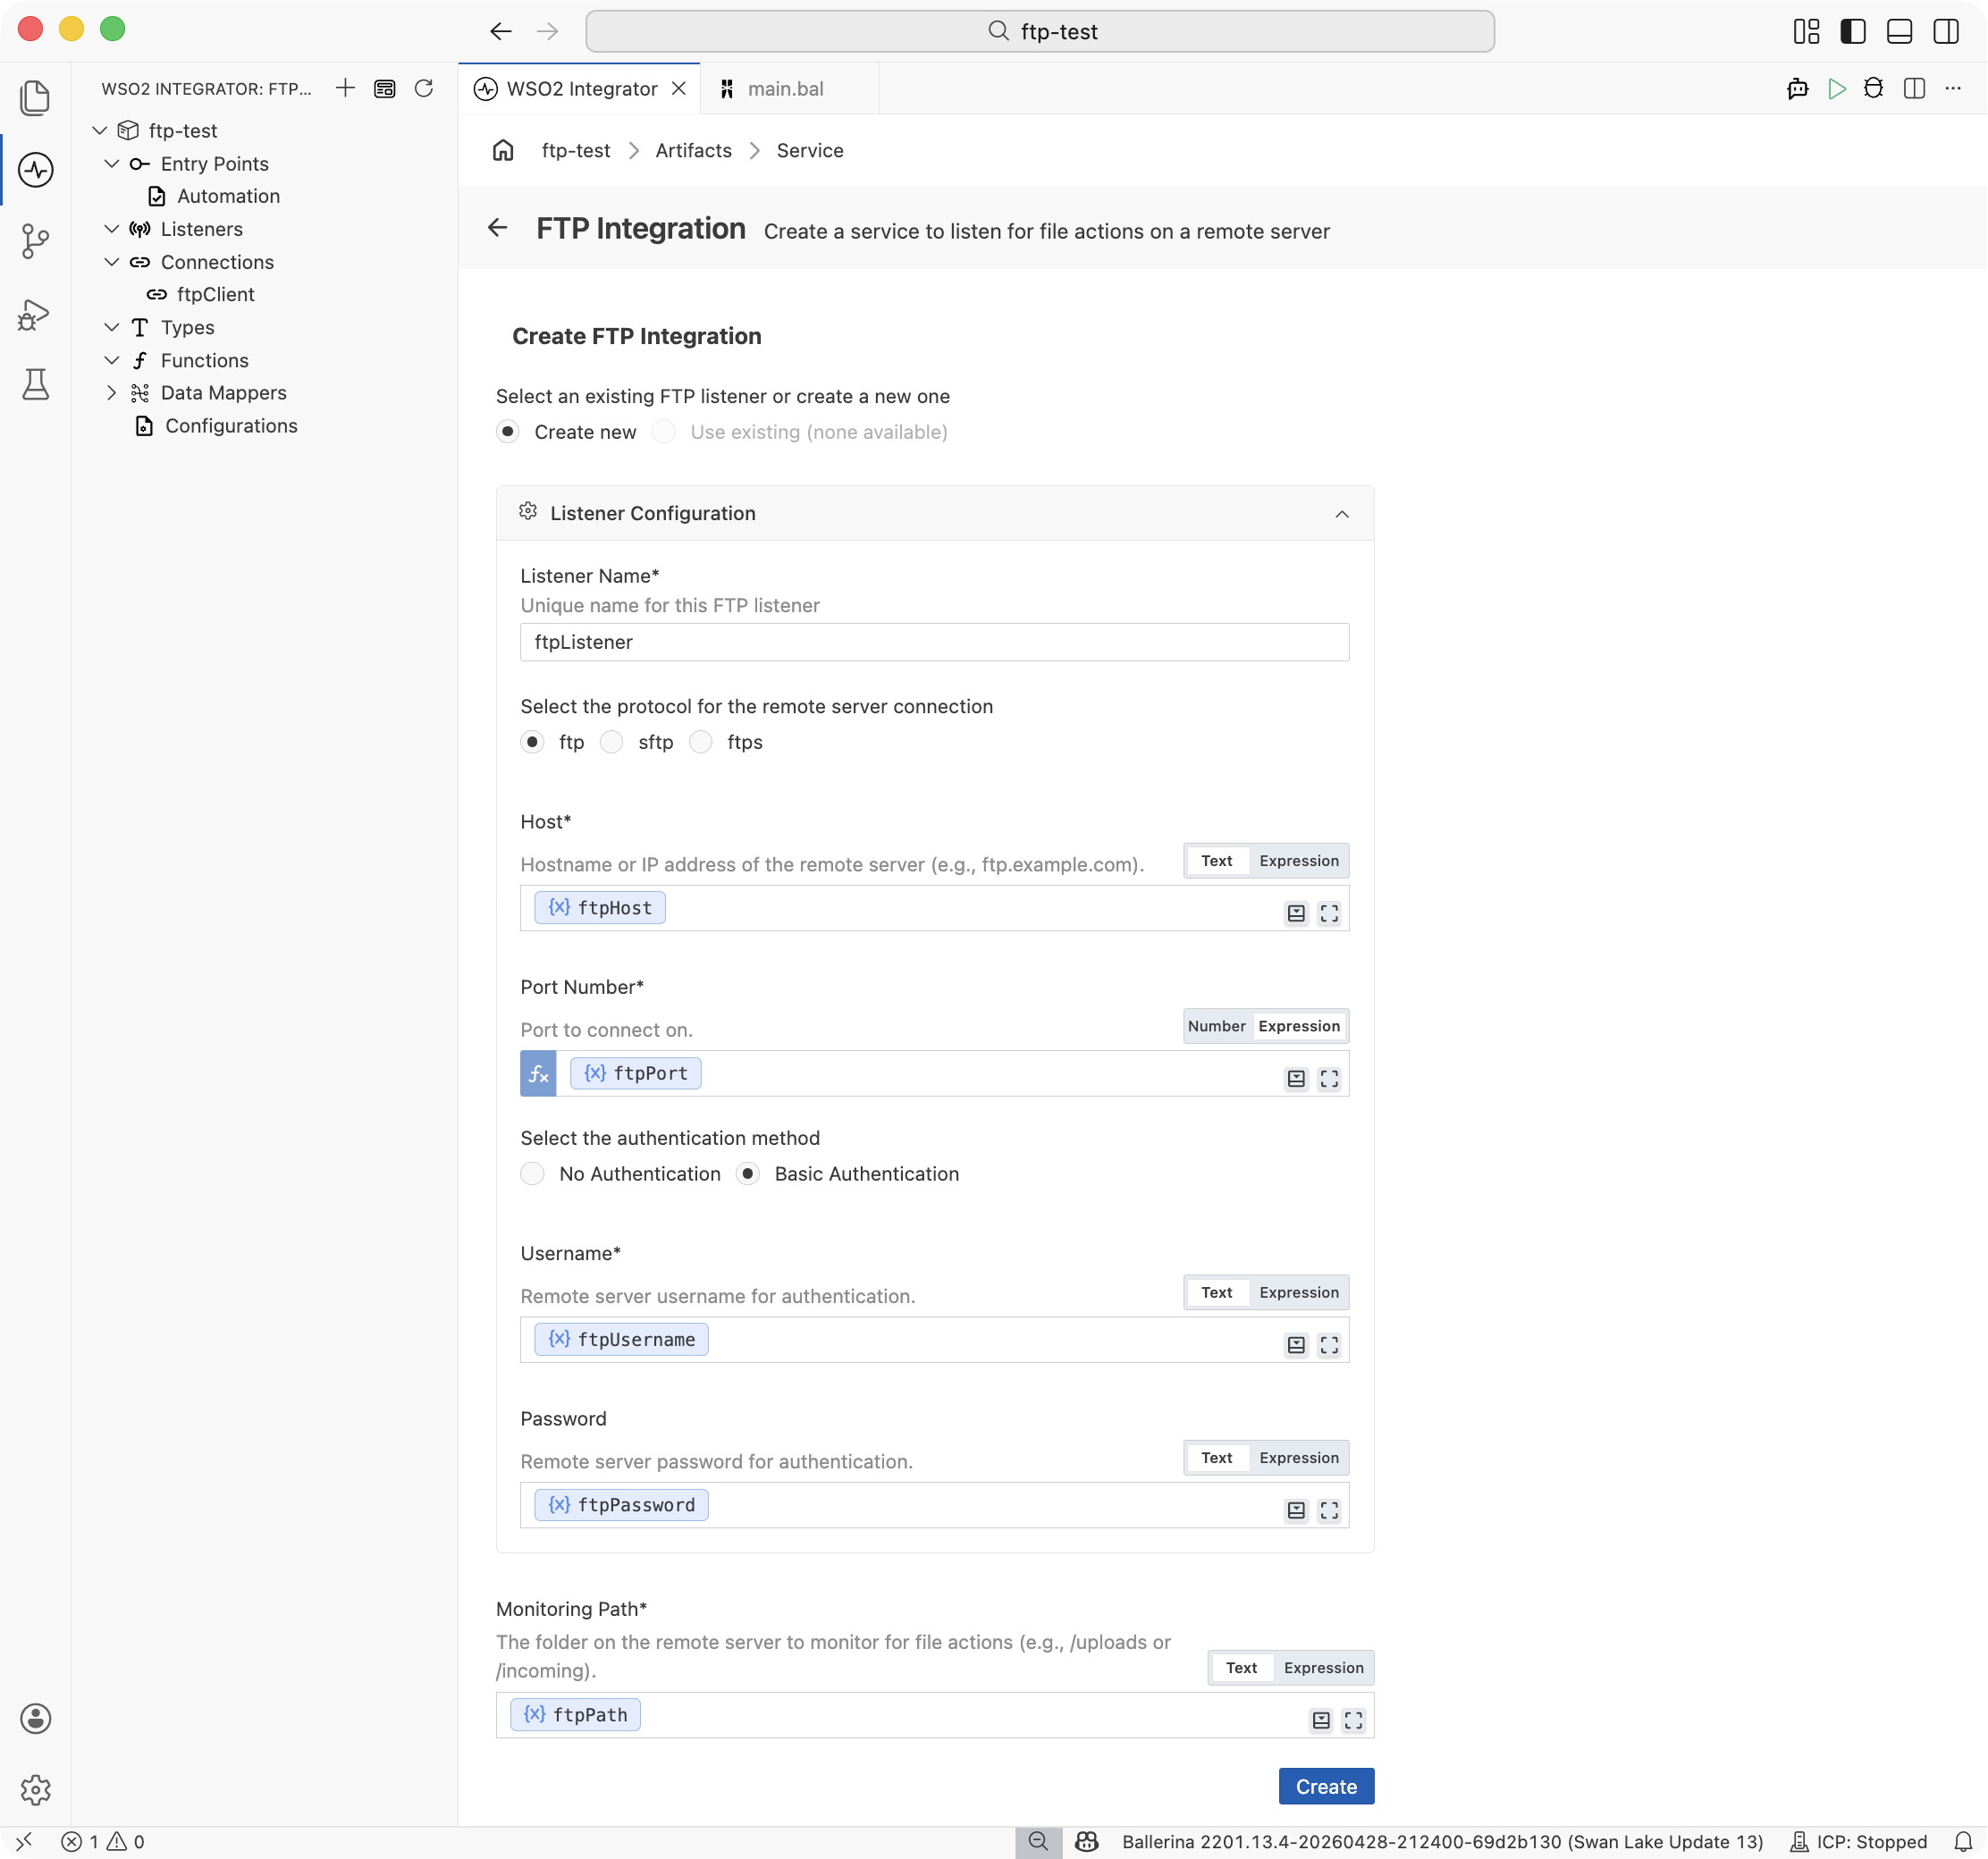
Task: Open Manage gear icon in activity bar
Action: (35, 1790)
